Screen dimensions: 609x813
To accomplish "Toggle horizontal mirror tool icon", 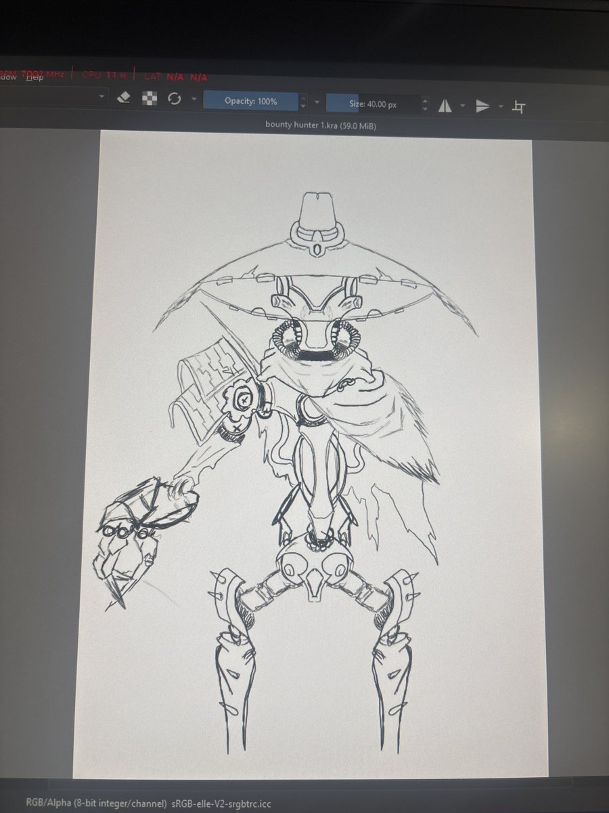I will 445,105.
